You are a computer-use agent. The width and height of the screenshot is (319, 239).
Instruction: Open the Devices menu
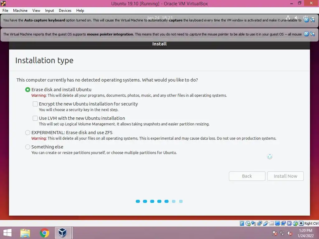(65, 10)
